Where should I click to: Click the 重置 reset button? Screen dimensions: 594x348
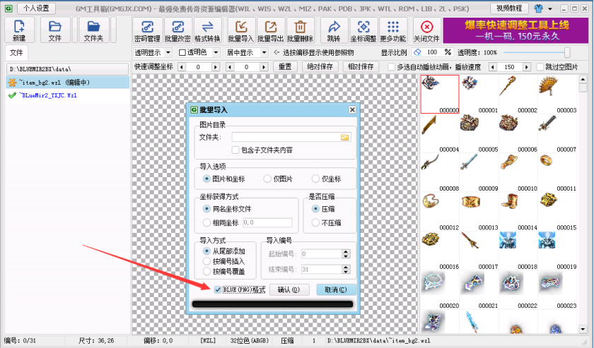(x=285, y=67)
